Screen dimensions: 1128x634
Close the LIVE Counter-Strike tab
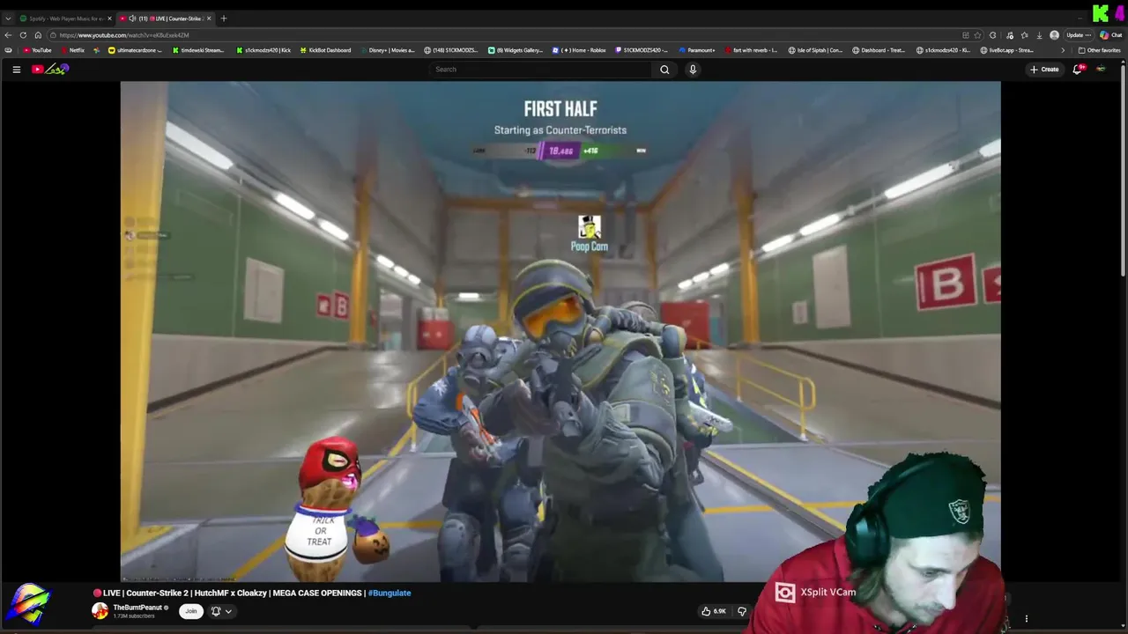(x=209, y=18)
